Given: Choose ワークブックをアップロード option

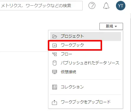Looking at the screenshot, I should (x=86, y=102).
